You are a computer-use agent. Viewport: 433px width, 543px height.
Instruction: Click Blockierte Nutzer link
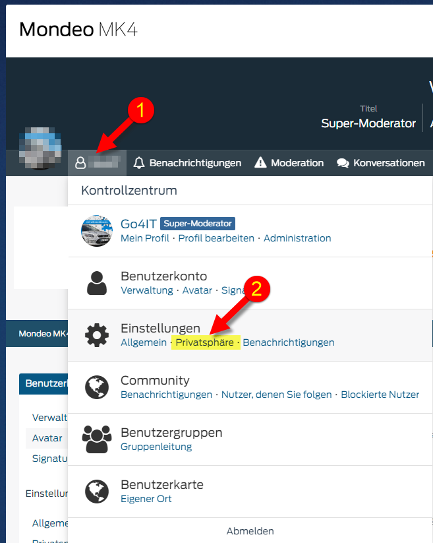[x=380, y=395]
